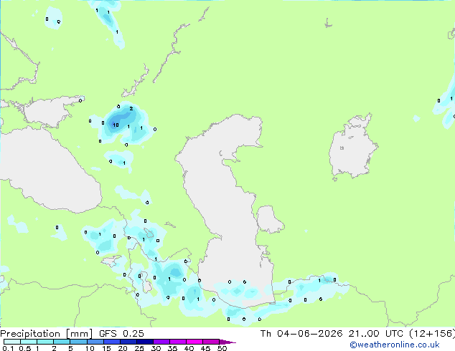Click the 'GFS 0.25' model label
Image resolution: width=455 pixels, height=351 pixels.
121,334
